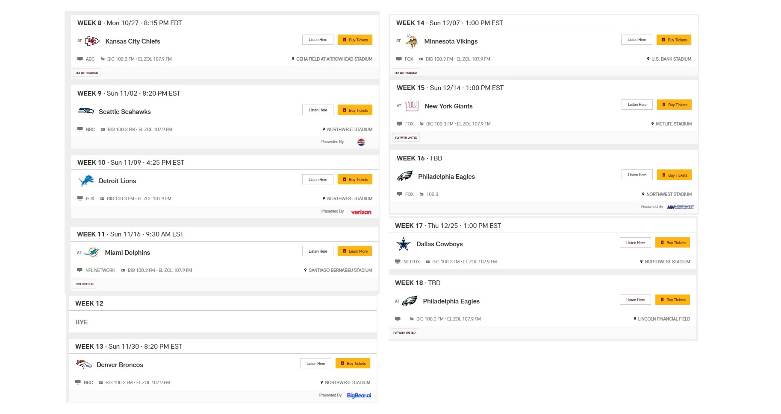
Task: Click the Seattle Seahawks logo
Action: (86, 111)
